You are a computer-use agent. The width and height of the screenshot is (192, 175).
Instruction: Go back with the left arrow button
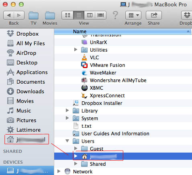coord(8,15)
